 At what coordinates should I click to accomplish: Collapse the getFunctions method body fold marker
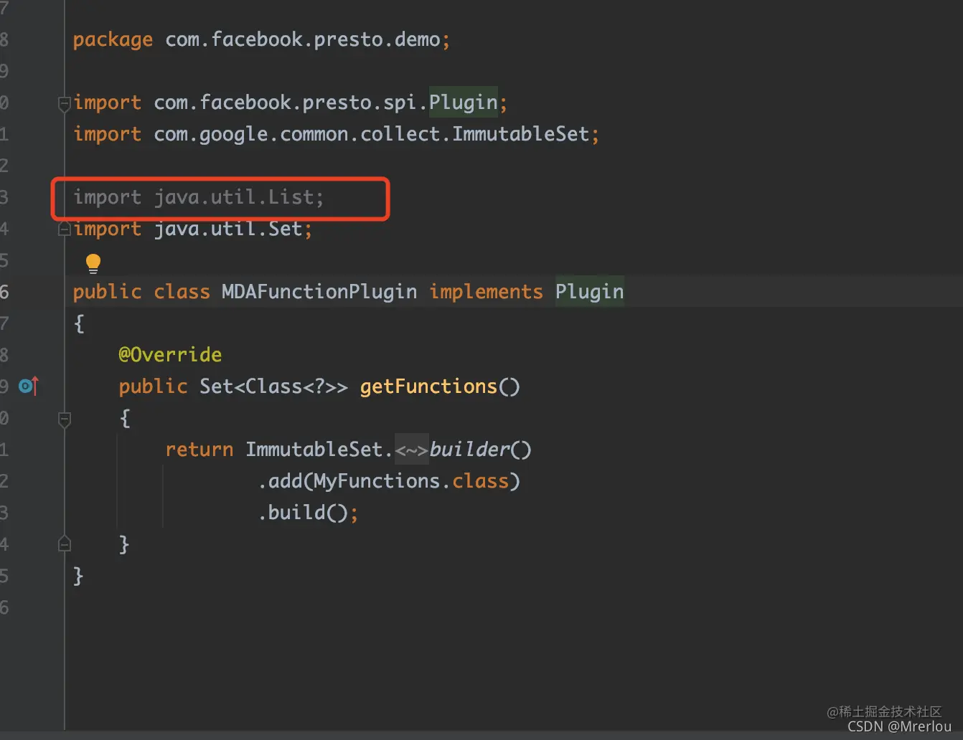(64, 419)
